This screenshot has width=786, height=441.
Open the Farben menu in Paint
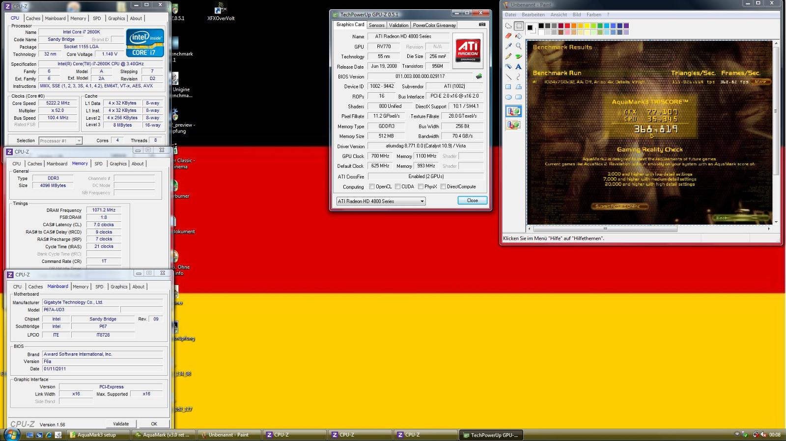click(x=593, y=15)
